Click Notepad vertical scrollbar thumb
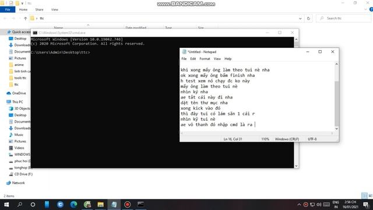Viewport: 373px width, 210px height. (x=337, y=104)
